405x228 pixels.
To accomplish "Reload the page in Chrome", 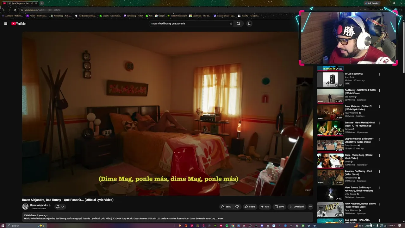I will click(x=15, y=10).
